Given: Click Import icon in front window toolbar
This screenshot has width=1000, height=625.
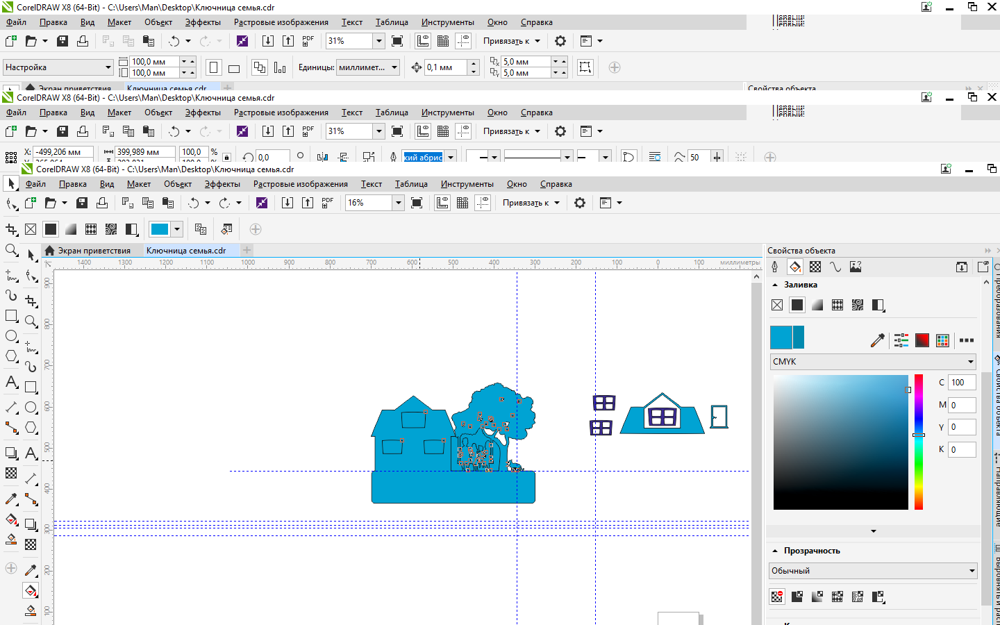Looking at the screenshot, I should click(x=287, y=203).
